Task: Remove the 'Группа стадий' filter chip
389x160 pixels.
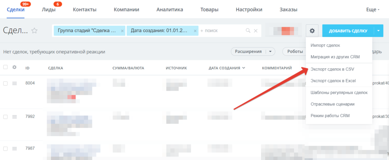Action: coord(122,31)
